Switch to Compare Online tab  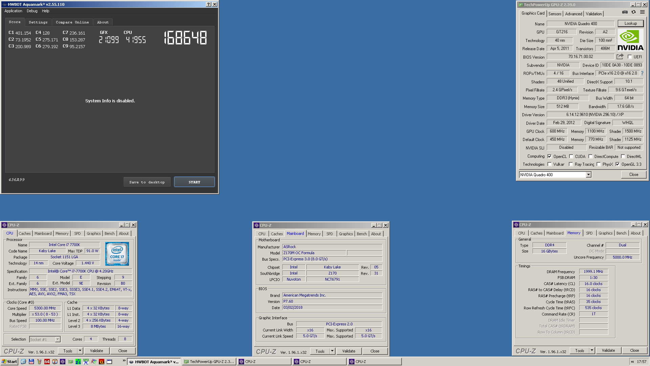tap(72, 22)
